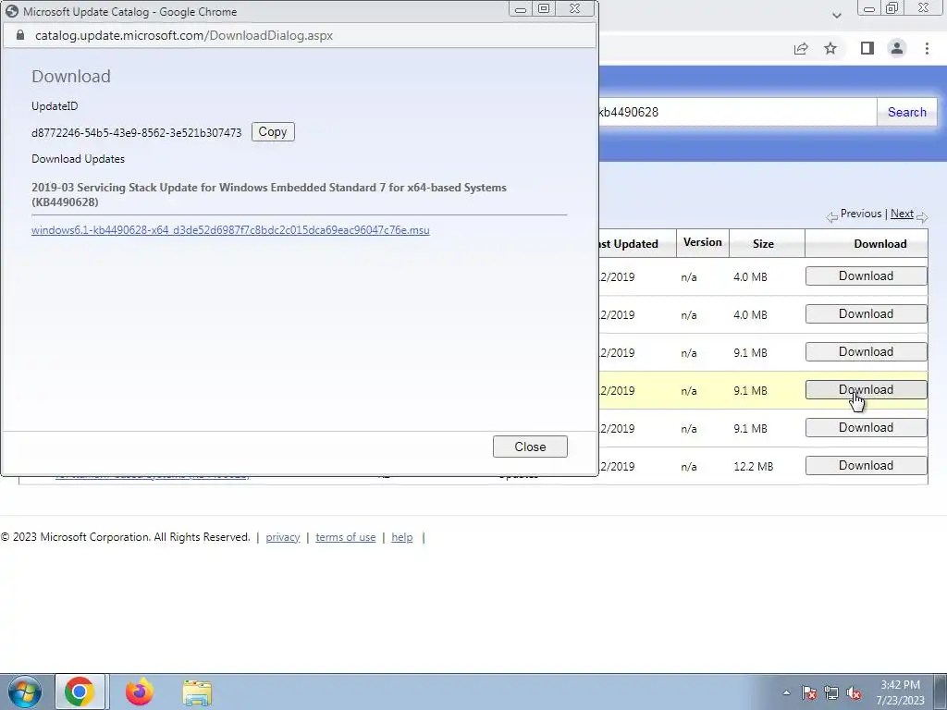The width and height of the screenshot is (947, 710).
Task: Click the Next arrow icon beside Next
Action: pos(922,216)
